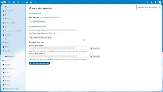The image size is (163, 92).
Task: Click the OpenProject host URL text
Action: coord(50,17)
